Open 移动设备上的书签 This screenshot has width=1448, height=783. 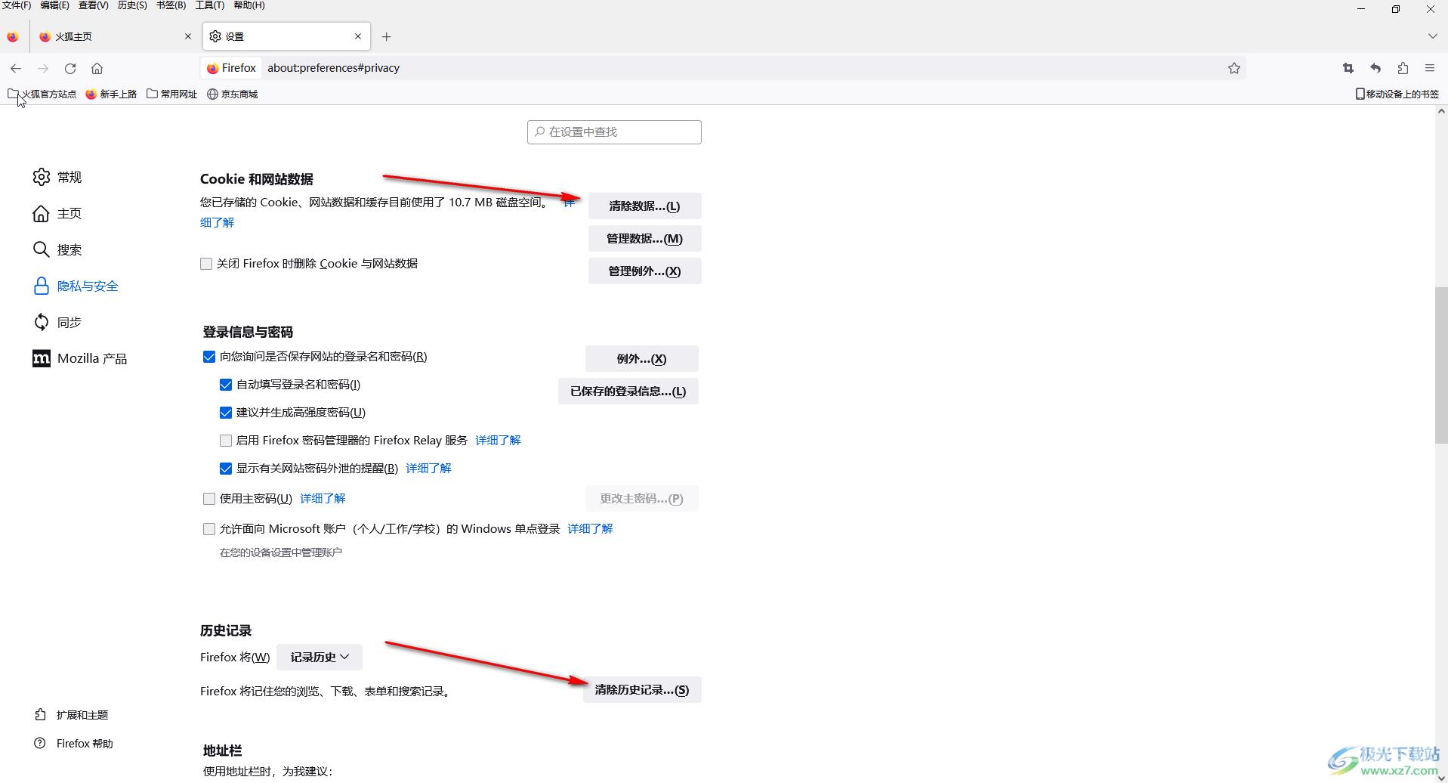coord(1397,94)
